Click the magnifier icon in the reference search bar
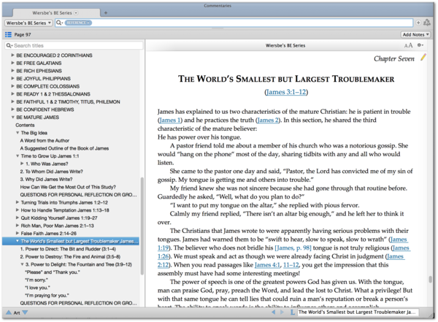 (59, 23)
